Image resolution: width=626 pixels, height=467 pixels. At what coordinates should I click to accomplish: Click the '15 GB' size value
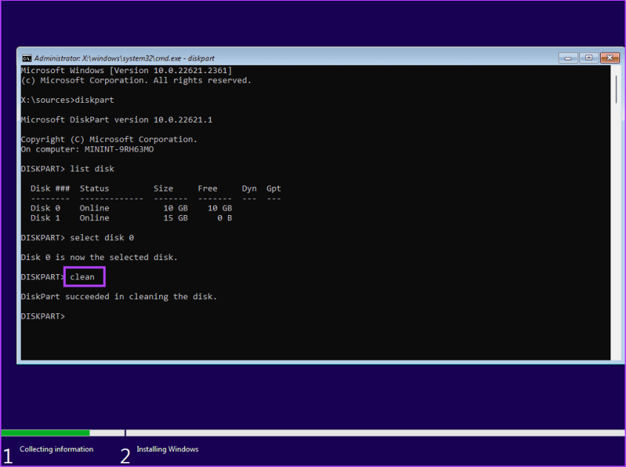pyautogui.click(x=175, y=218)
